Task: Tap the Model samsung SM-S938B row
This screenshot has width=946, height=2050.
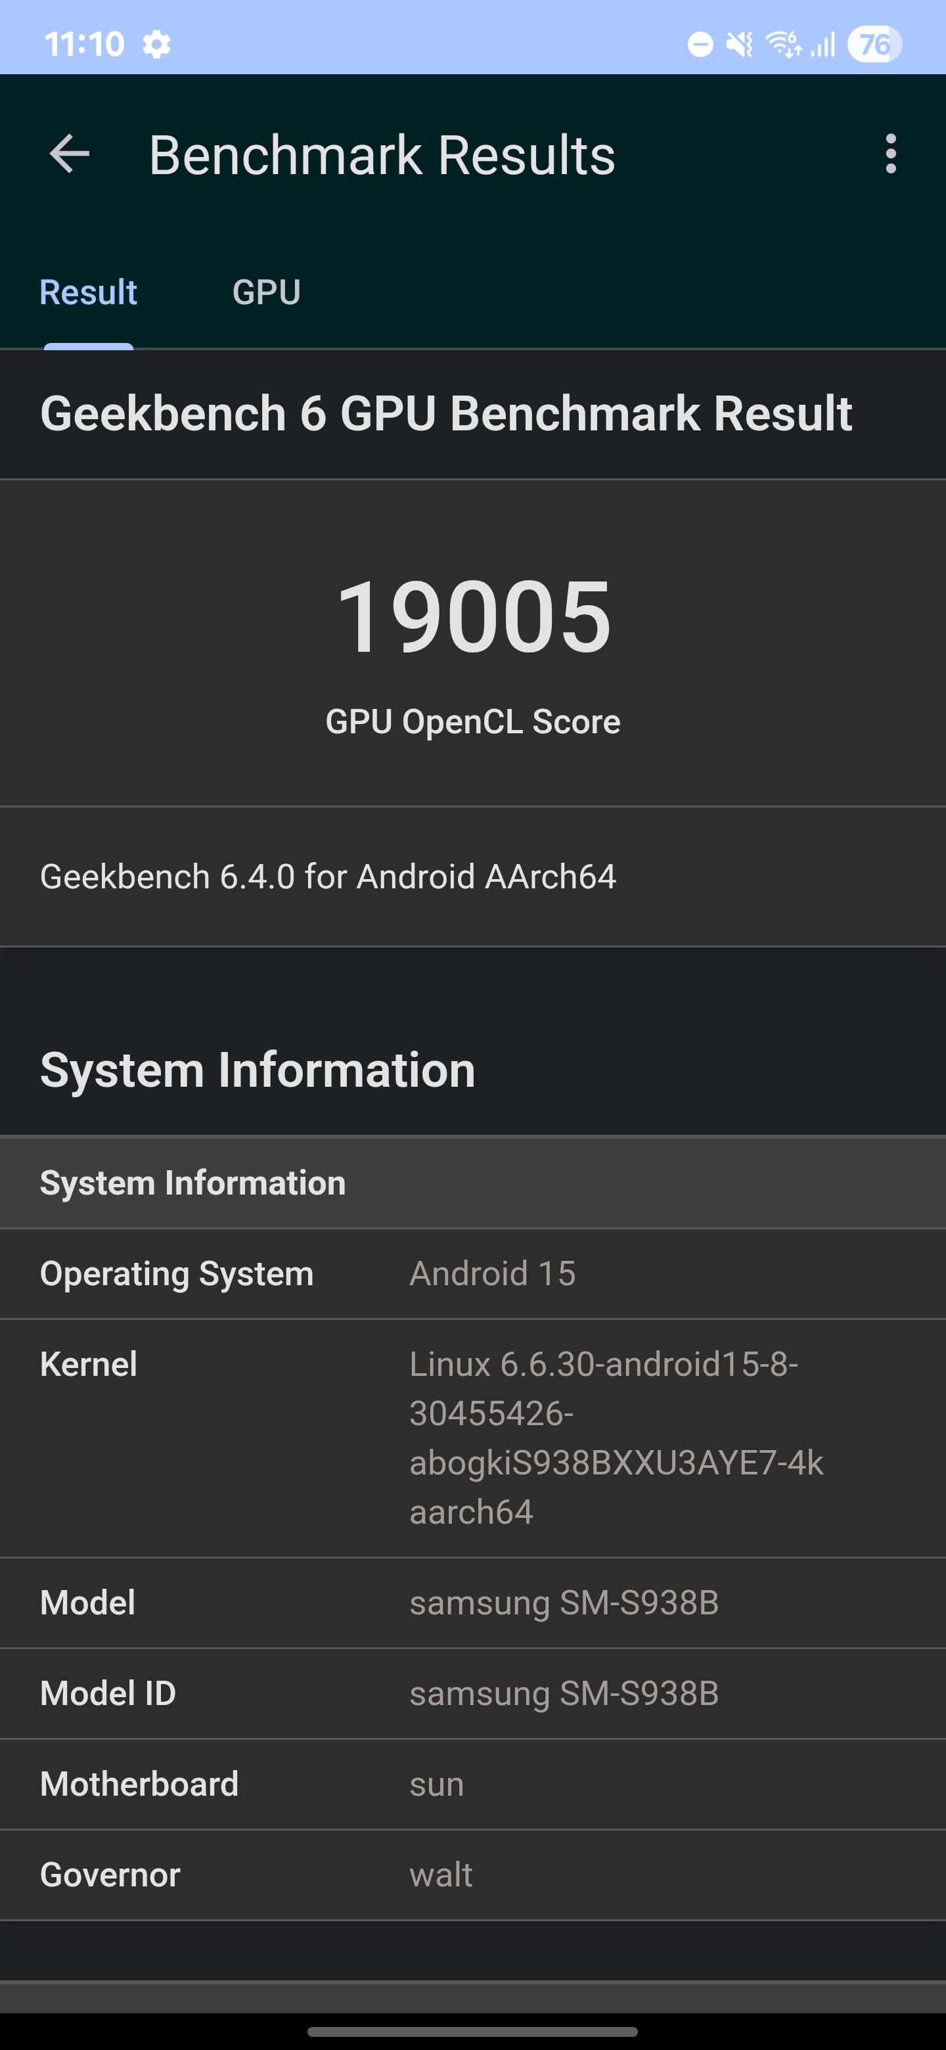Action: click(472, 1603)
